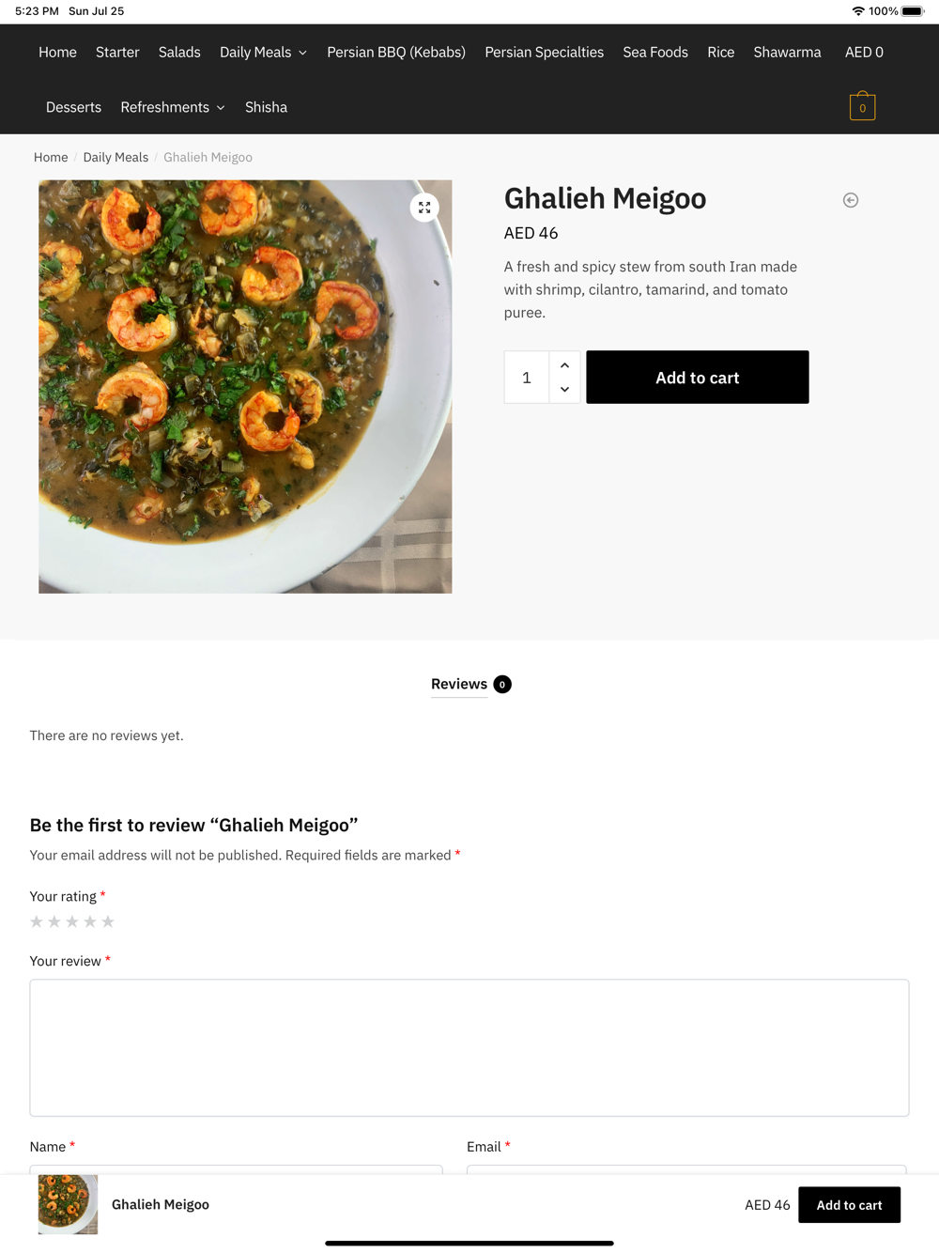Follow Daily Meals breadcrumb link
The image size is (939, 1253).
coord(115,157)
